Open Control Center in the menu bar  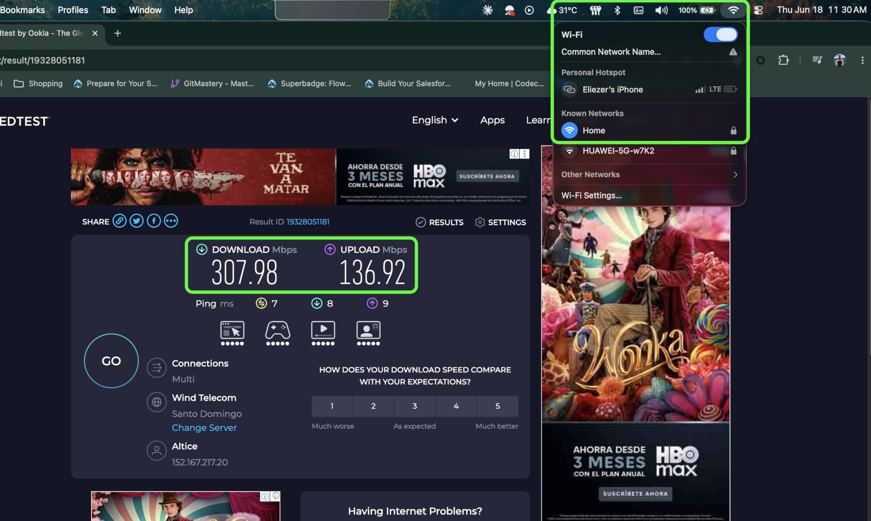click(759, 10)
